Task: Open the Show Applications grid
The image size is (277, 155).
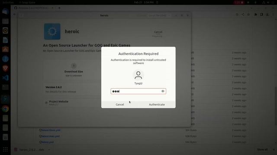Action: pos(5,149)
